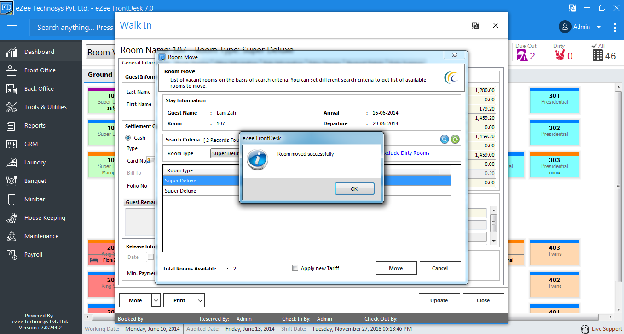Click the Front Office bell icon
The image size is (624, 334).
tap(12, 70)
